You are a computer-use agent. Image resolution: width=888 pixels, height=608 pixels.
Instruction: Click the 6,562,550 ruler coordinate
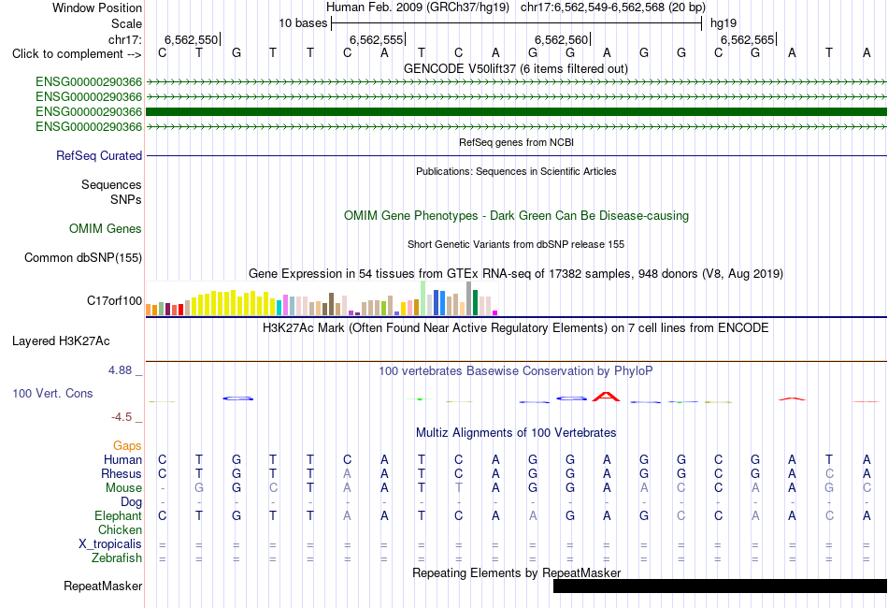[191, 39]
